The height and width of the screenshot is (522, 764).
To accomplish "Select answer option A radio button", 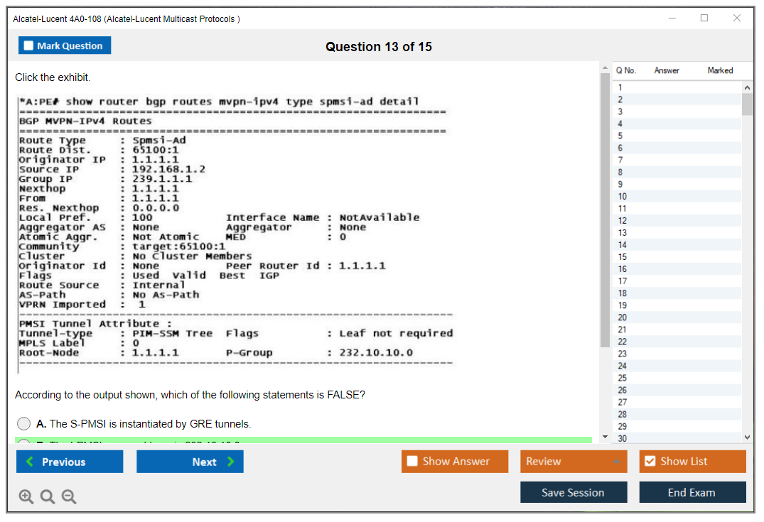I will (x=23, y=424).
